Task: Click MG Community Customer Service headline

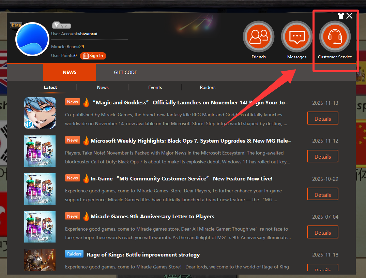Action: pyautogui.click(x=181, y=179)
